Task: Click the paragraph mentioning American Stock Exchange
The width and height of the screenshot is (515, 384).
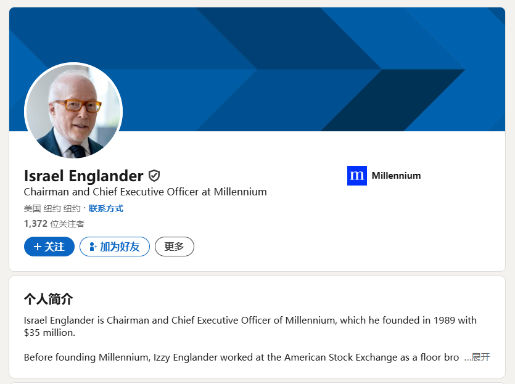Action: coord(241,357)
